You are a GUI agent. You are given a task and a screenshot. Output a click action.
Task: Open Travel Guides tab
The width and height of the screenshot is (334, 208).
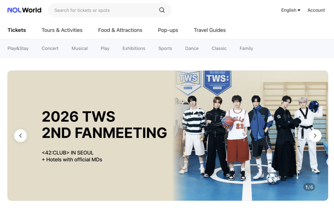pyautogui.click(x=210, y=30)
